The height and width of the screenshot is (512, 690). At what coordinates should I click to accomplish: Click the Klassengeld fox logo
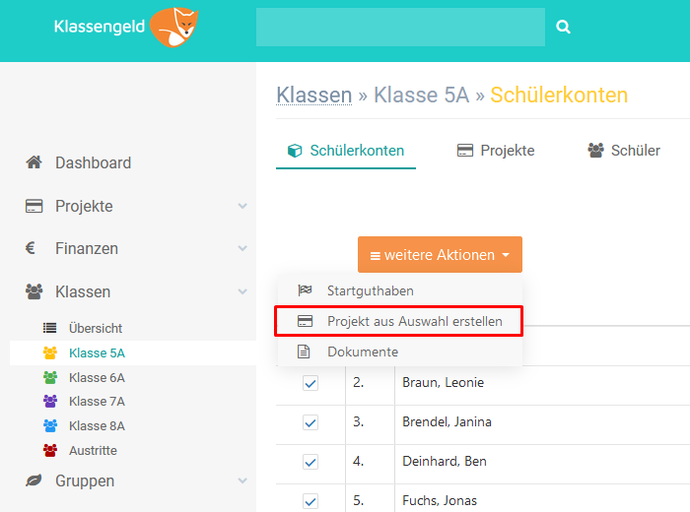(x=173, y=27)
